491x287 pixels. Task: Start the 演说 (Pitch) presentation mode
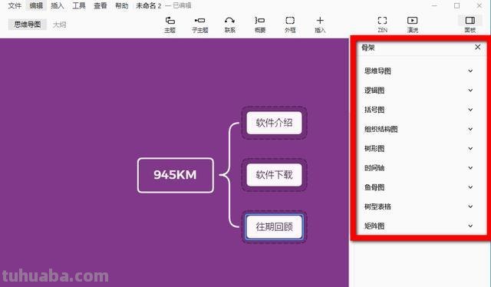pos(413,21)
